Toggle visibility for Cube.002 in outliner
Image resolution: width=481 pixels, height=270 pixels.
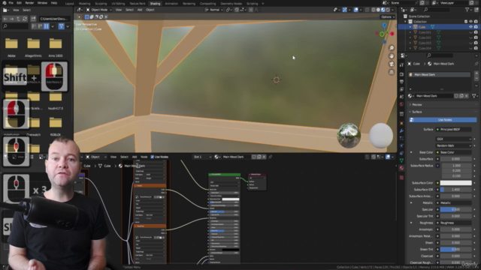(470, 37)
